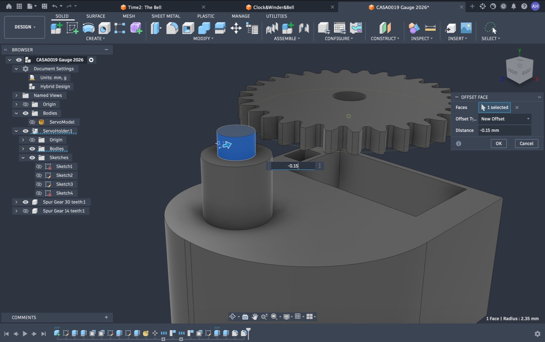Image resolution: width=545 pixels, height=342 pixels.
Task: Open the notifications bell
Action: click(514, 6)
